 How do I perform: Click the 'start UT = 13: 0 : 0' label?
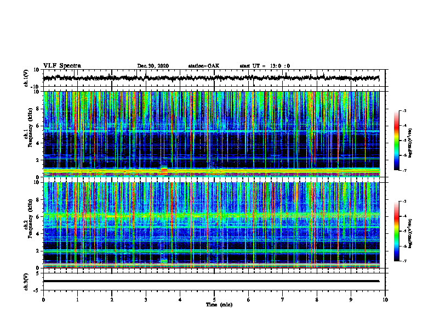click(265, 66)
